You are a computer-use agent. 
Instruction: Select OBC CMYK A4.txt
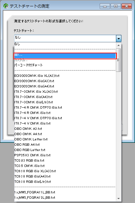(65, 134)
